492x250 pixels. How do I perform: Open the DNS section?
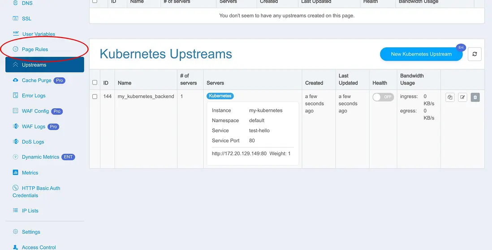[x=27, y=3]
